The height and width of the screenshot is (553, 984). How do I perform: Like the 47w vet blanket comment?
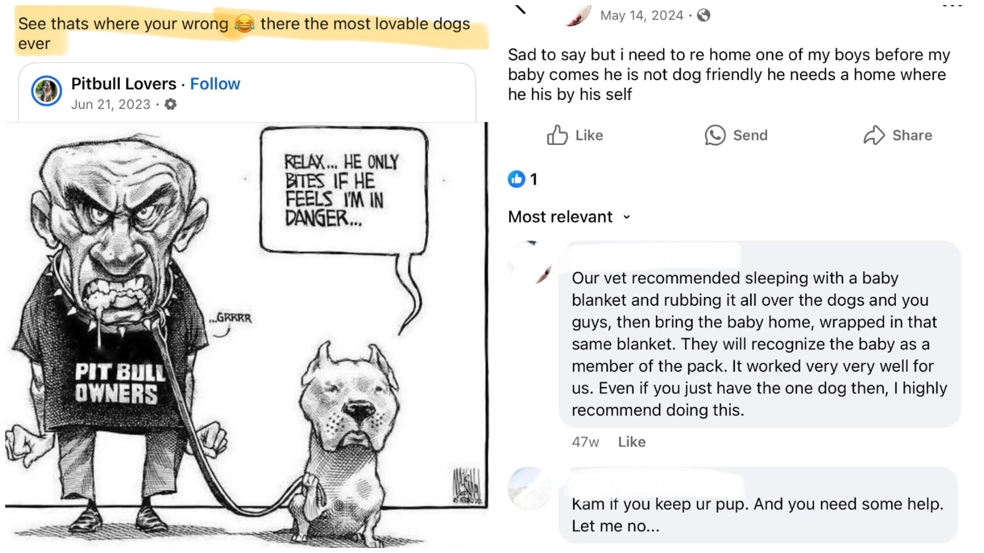click(x=631, y=442)
